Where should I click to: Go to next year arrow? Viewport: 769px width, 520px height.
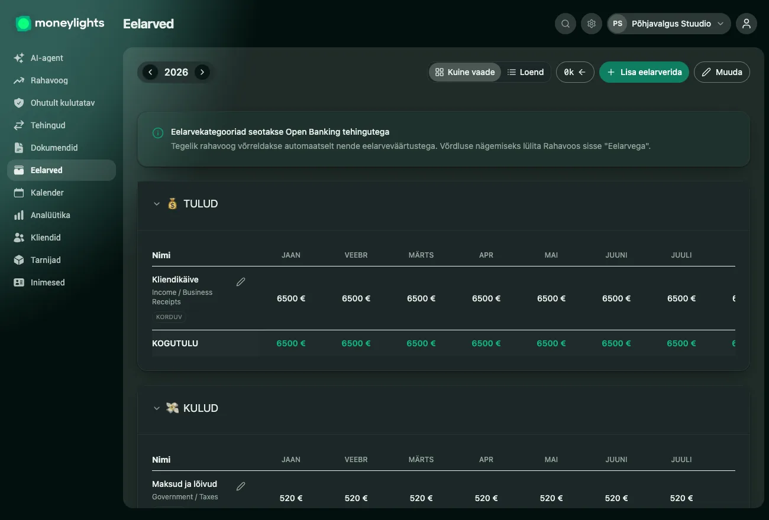(x=202, y=72)
